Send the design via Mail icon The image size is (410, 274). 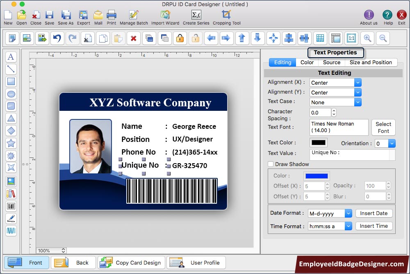[98, 15]
